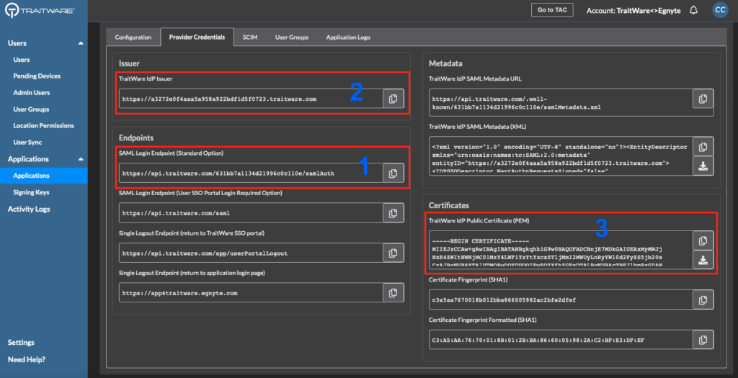Select the highlighted Applications sidebar item
This screenshot has height=378, width=738.
point(44,176)
